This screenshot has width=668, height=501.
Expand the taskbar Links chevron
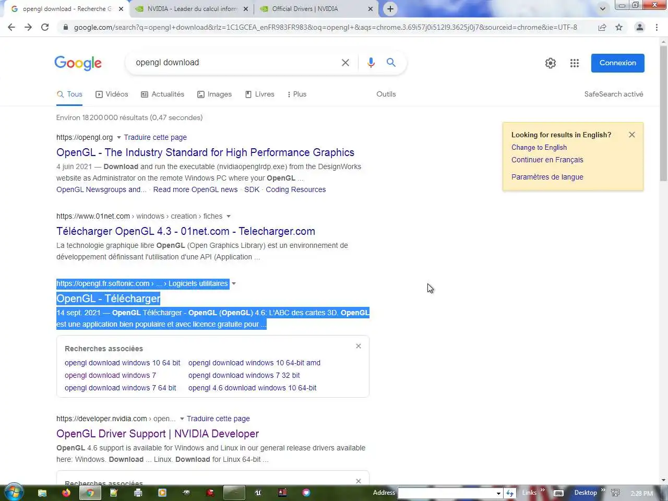(543, 490)
